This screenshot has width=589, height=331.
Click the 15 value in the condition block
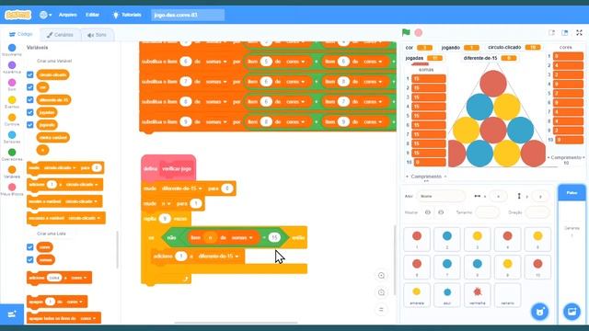point(274,237)
